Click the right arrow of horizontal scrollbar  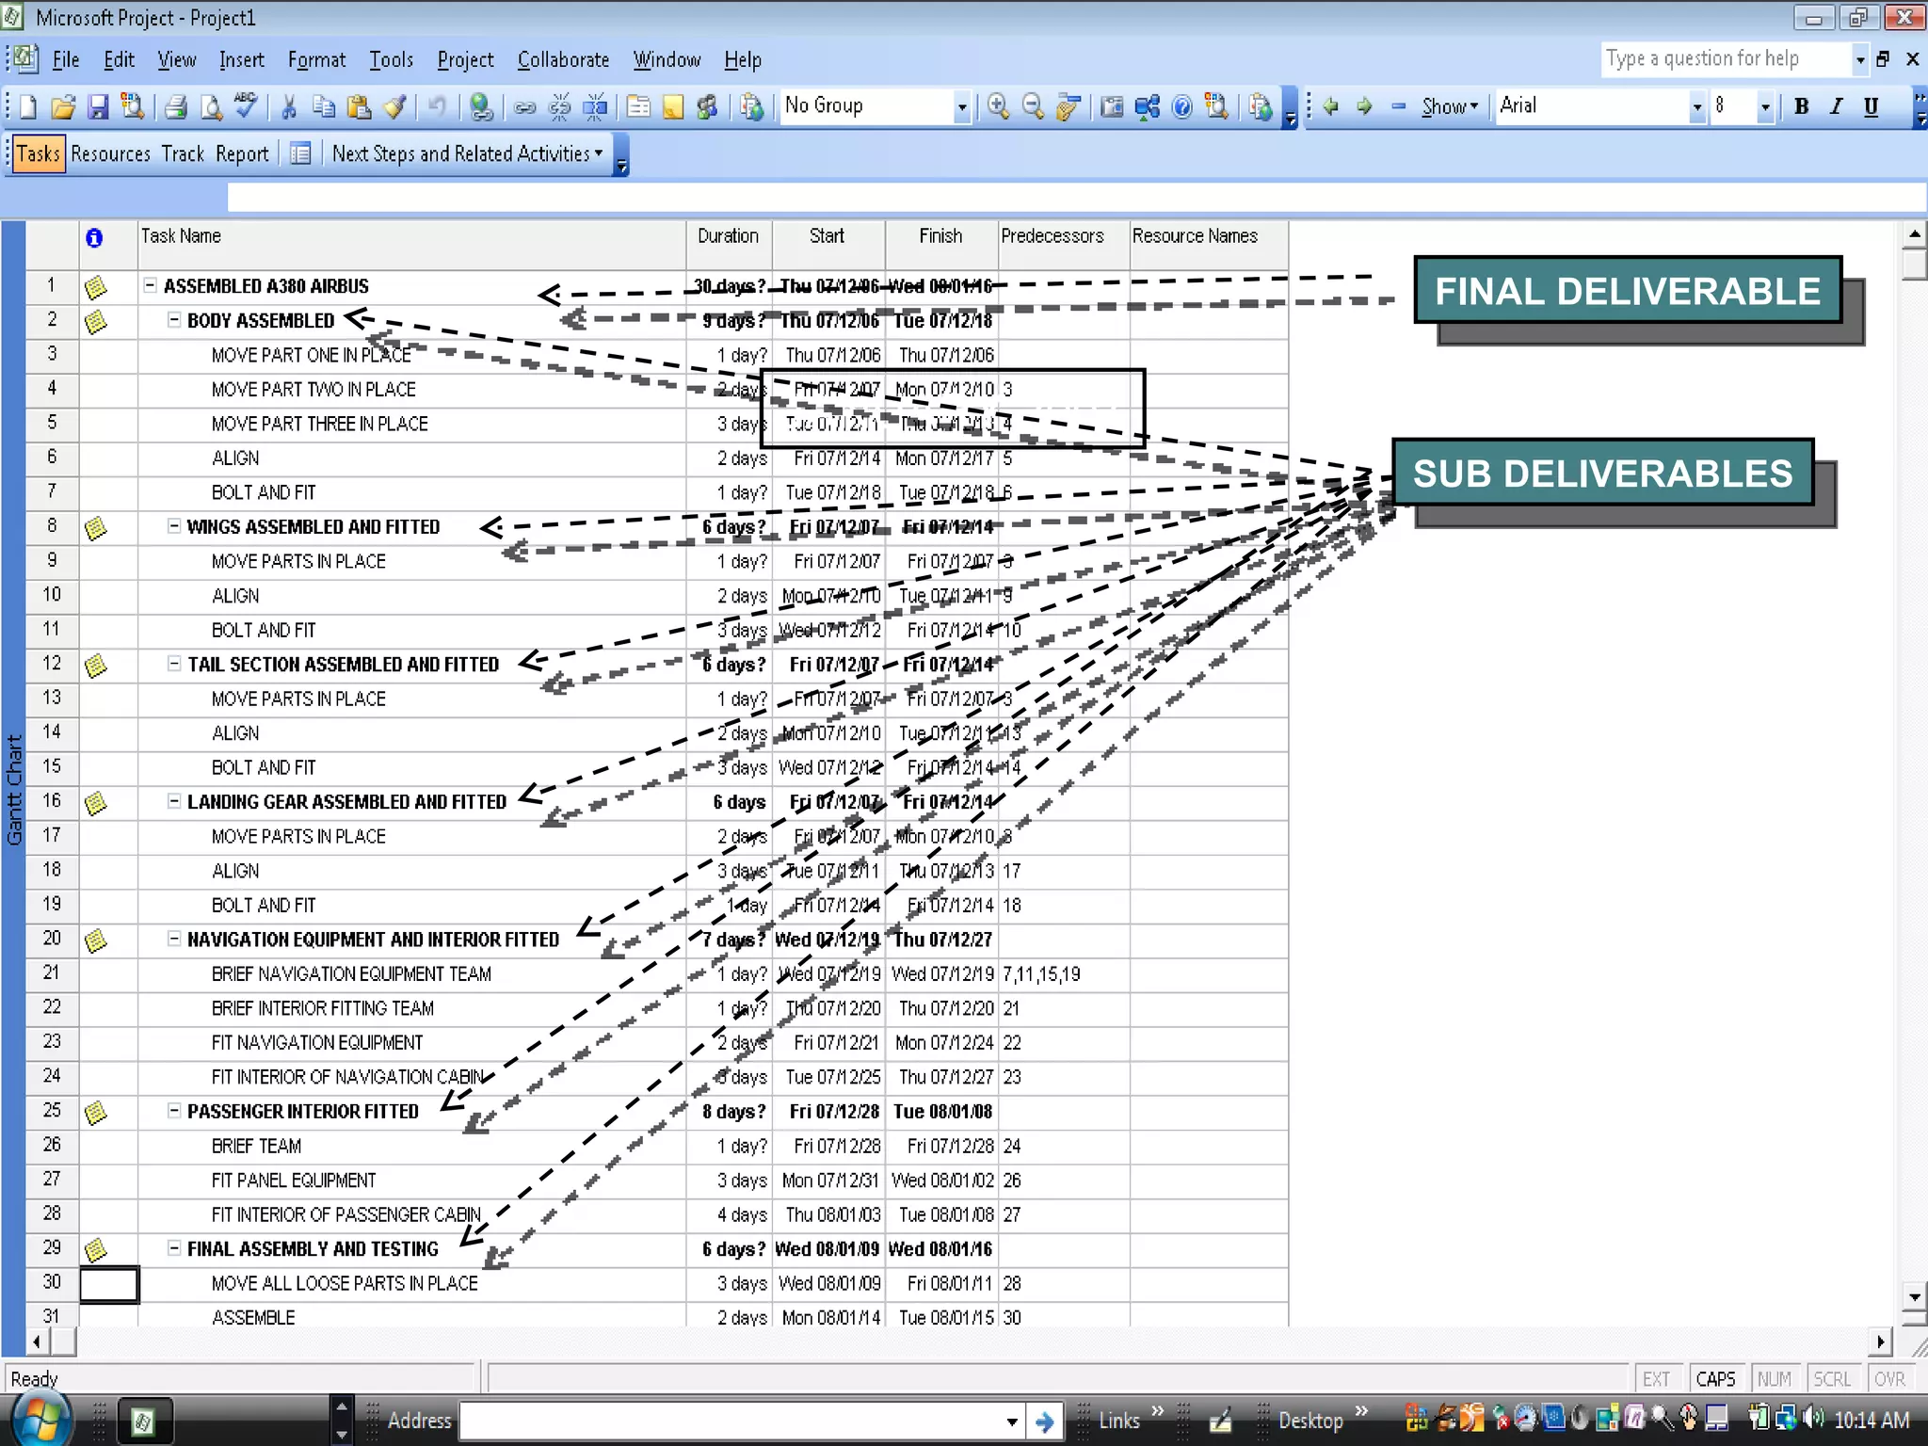point(1880,1342)
